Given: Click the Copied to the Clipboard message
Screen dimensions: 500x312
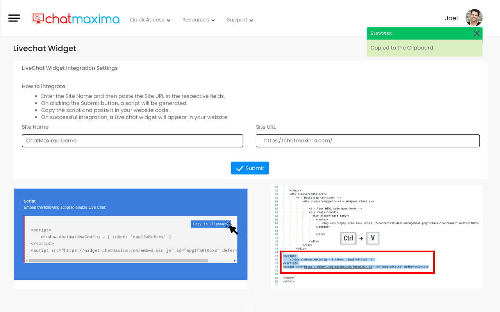Looking at the screenshot, I should (402, 48).
